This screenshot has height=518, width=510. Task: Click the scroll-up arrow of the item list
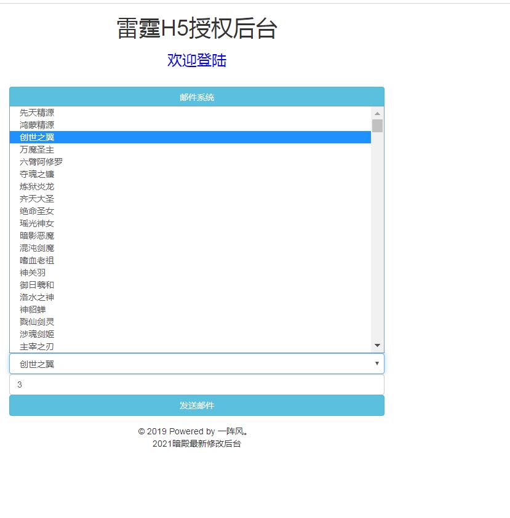[377, 113]
